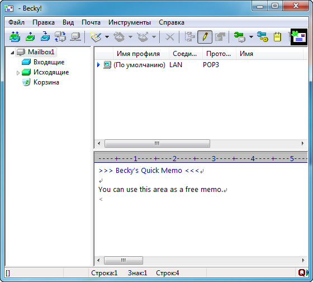Select the Исходящие folder

pyautogui.click(x=51, y=72)
